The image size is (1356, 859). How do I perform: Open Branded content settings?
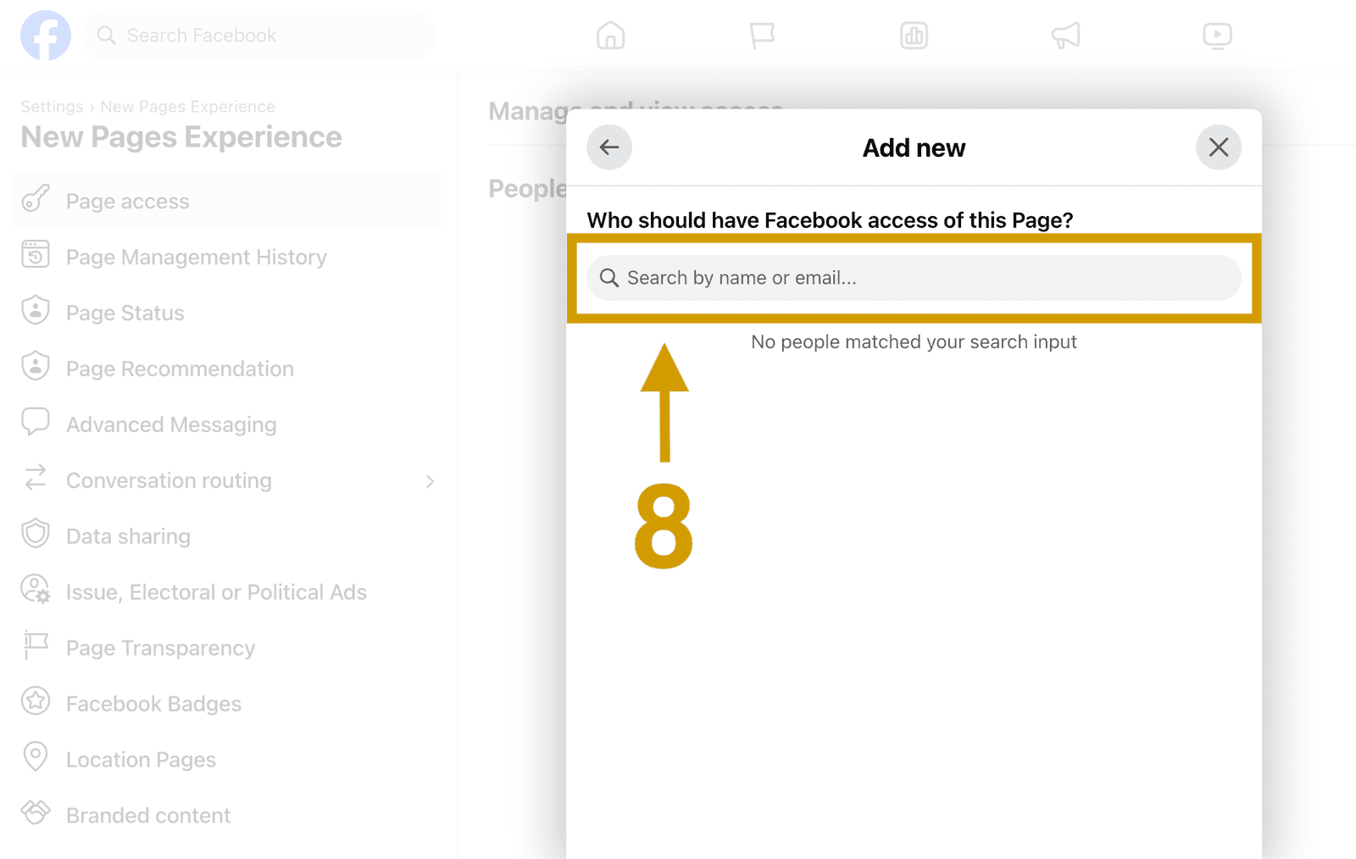pyautogui.click(x=228, y=816)
